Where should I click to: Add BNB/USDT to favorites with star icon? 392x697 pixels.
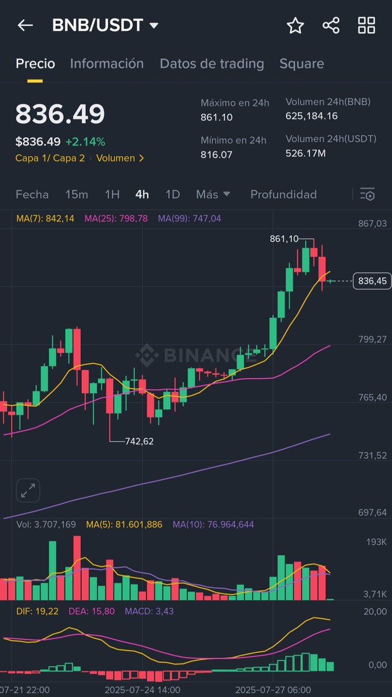click(x=295, y=26)
